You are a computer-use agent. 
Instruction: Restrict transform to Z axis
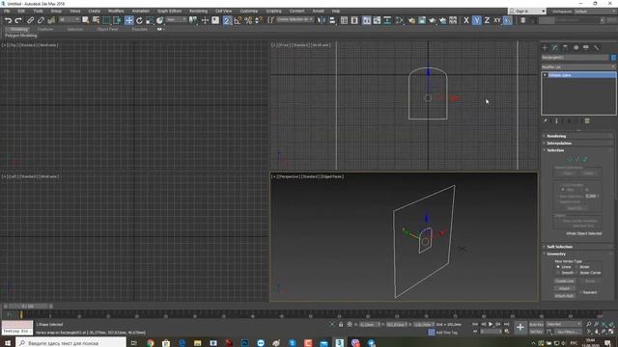tap(487, 20)
